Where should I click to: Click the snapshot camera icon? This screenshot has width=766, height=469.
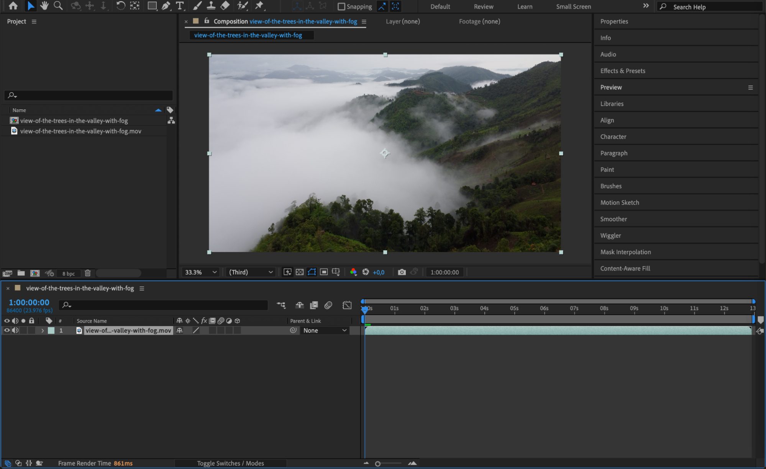[x=401, y=272]
